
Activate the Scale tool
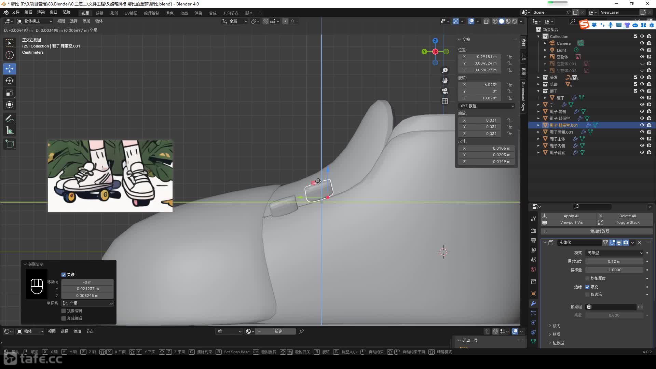10,93
